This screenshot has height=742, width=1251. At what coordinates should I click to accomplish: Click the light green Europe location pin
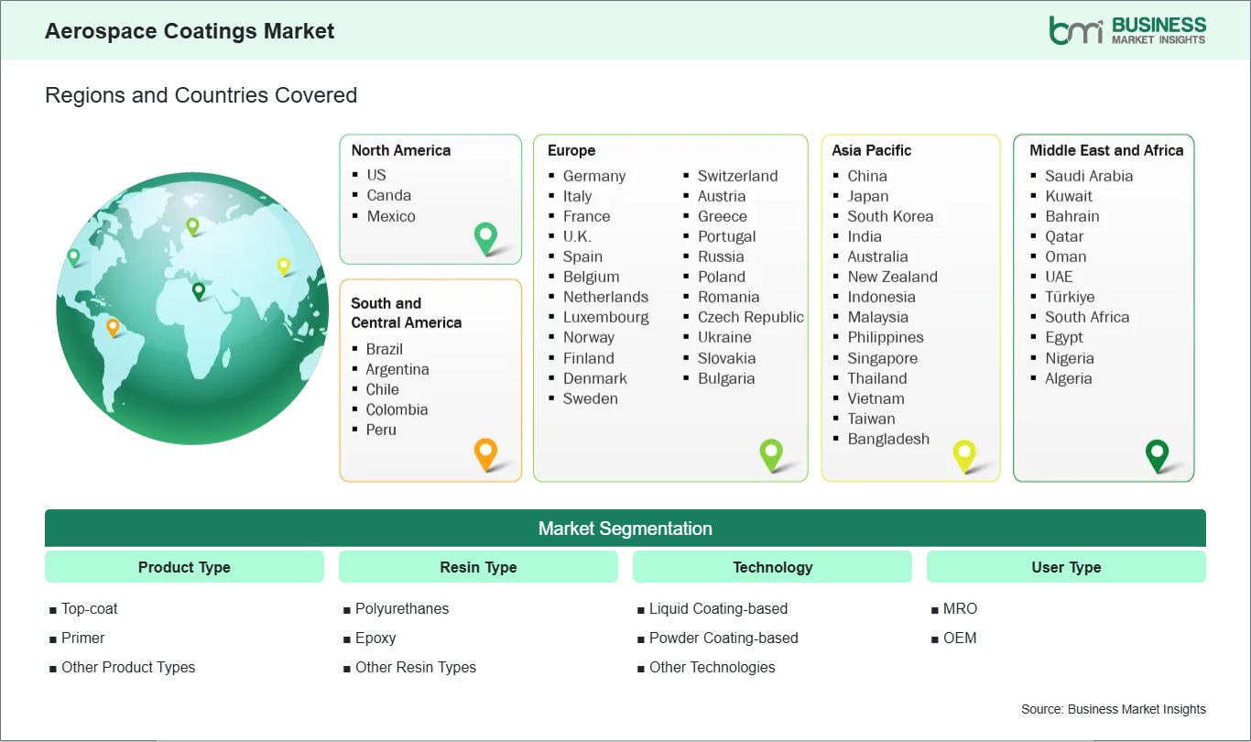click(x=772, y=453)
